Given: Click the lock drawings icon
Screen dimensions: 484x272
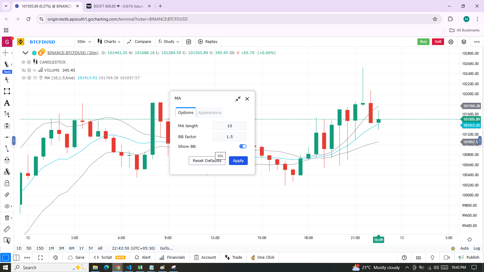Looking at the screenshot, I should point(7,183).
